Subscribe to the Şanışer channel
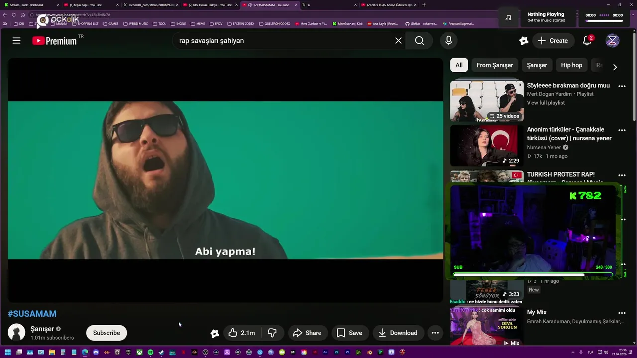 106,333
